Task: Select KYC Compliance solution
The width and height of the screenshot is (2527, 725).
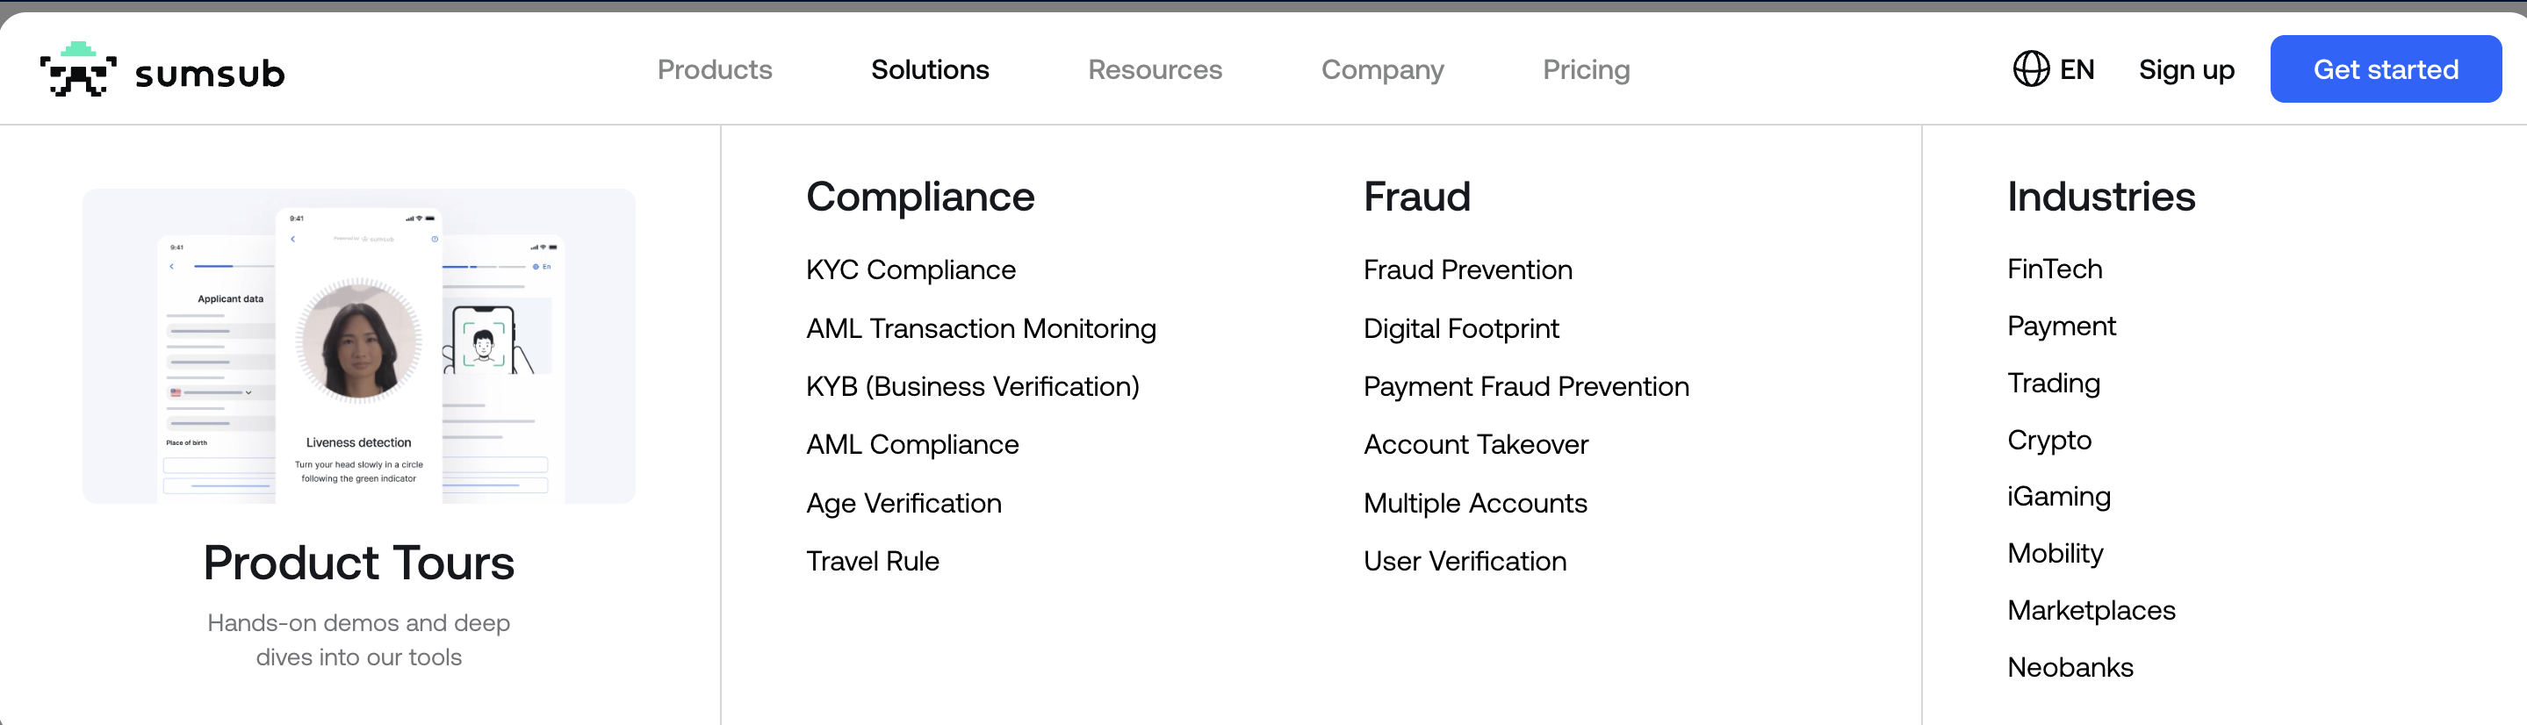Action: 911,269
